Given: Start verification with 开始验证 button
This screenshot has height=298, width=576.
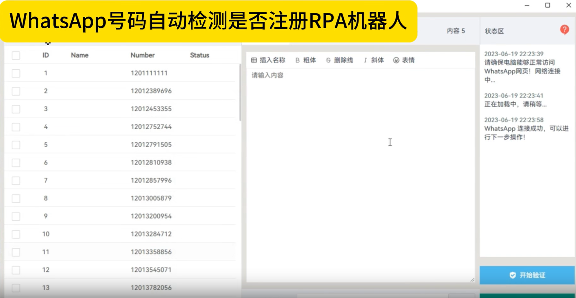Looking at the screenshot, I should point(527,275).
